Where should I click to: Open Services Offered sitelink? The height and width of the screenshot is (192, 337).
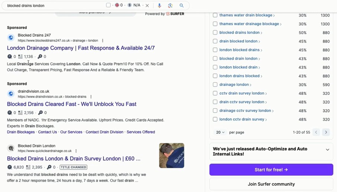click(141, 132)
